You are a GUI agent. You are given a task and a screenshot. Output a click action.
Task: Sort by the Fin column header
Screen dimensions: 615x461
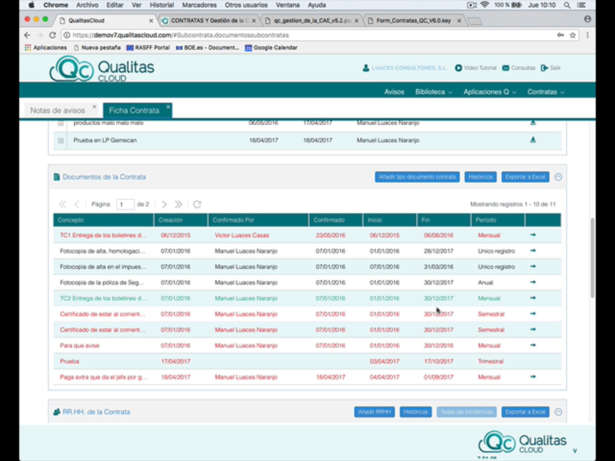point(444,220)
